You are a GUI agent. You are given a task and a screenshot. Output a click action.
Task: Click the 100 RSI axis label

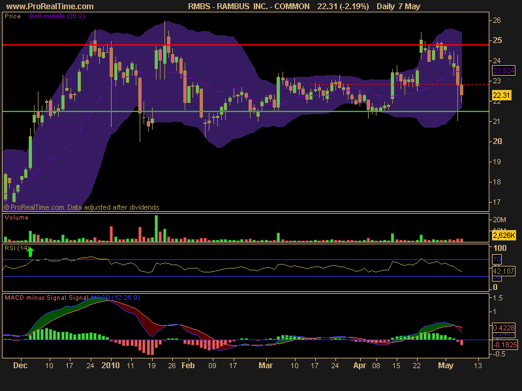pyautogui.click(x=500, y=248)
